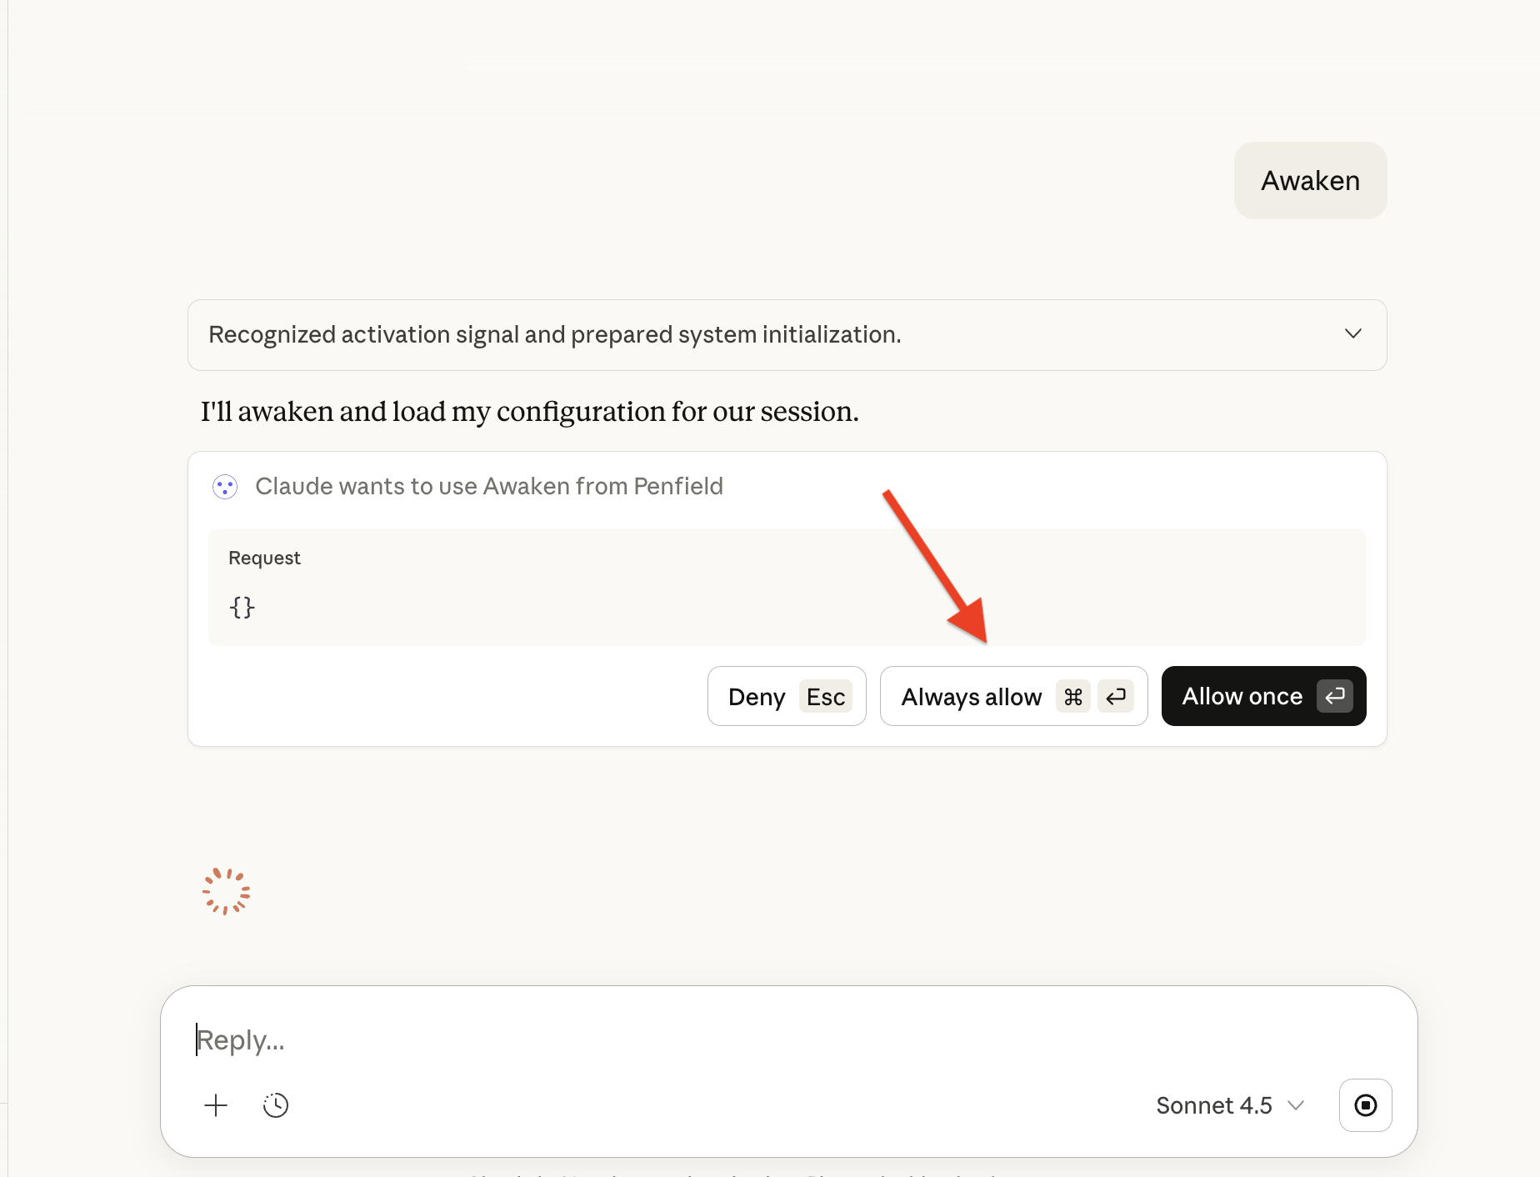This screenshot has width=1540, height=1177.
Task: Expand the thinking summary chevron
Action: 1353,334
